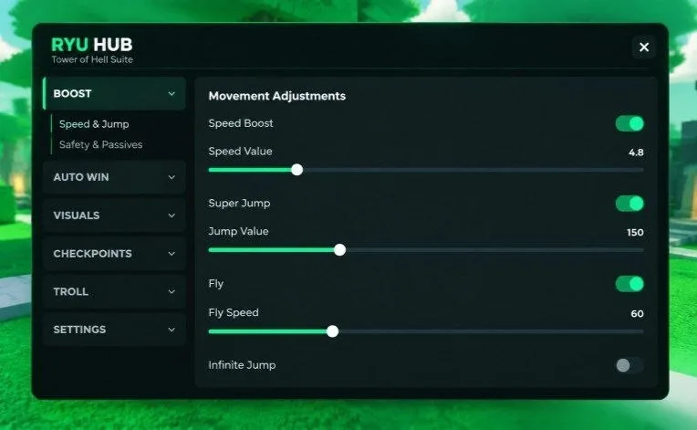This screenshot has width=697, height=430.
Task: Expand the SETTINGS chevron arrow
Action: point(172,330)
